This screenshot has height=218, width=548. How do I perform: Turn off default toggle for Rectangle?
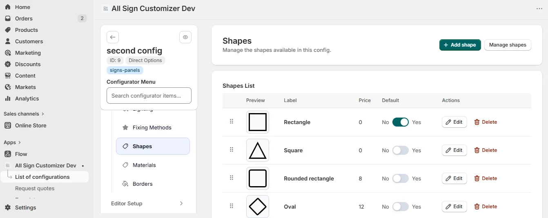click(401, 122)
